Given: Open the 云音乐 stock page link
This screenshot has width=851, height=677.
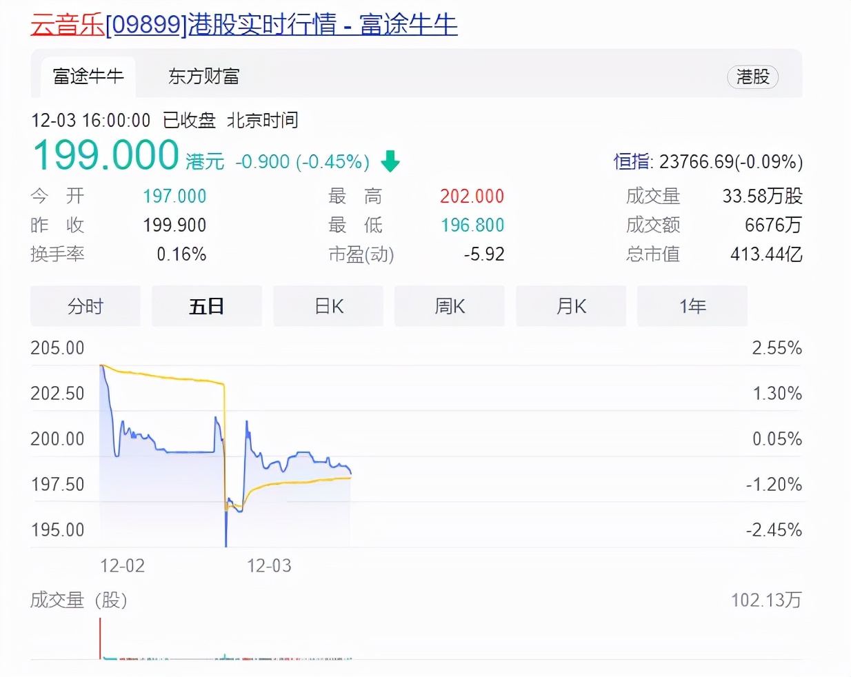Looking at the screenshot, I should coord(66,23).
